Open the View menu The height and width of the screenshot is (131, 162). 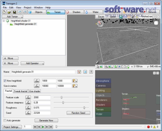coord(18,8)
